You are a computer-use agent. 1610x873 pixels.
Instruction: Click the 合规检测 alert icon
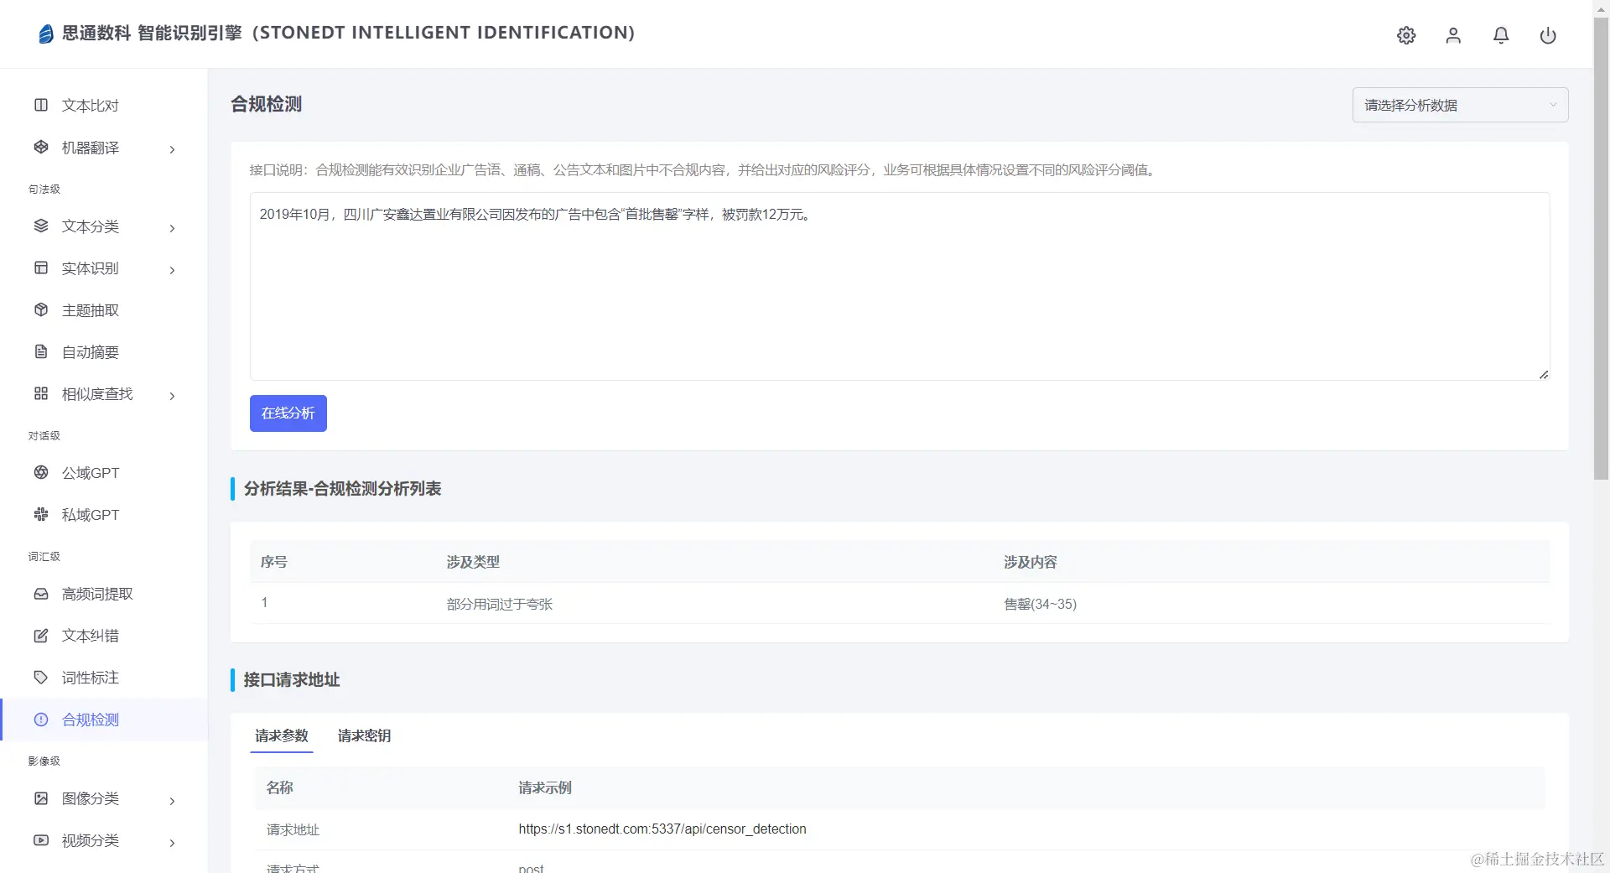41,719
